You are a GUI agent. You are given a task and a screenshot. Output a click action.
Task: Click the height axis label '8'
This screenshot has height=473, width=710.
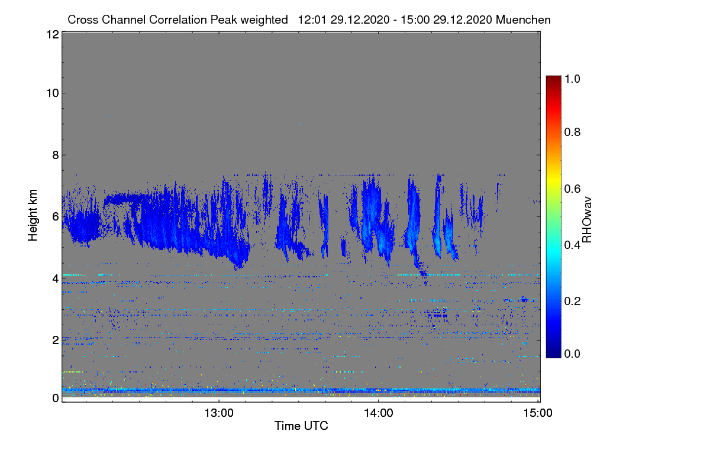pyautogui.click(x=55, y=155)
